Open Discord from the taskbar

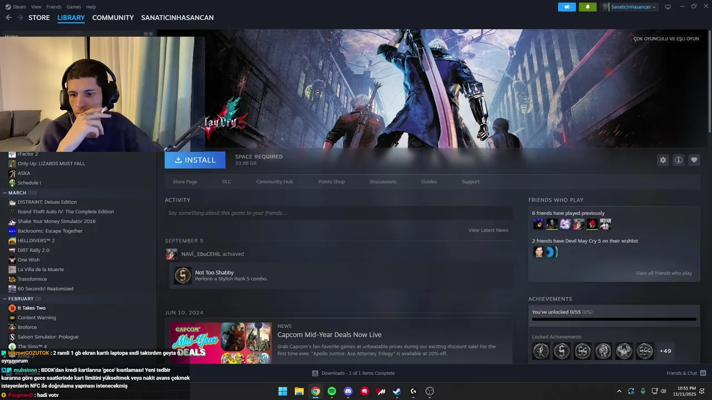click(348, 391)
